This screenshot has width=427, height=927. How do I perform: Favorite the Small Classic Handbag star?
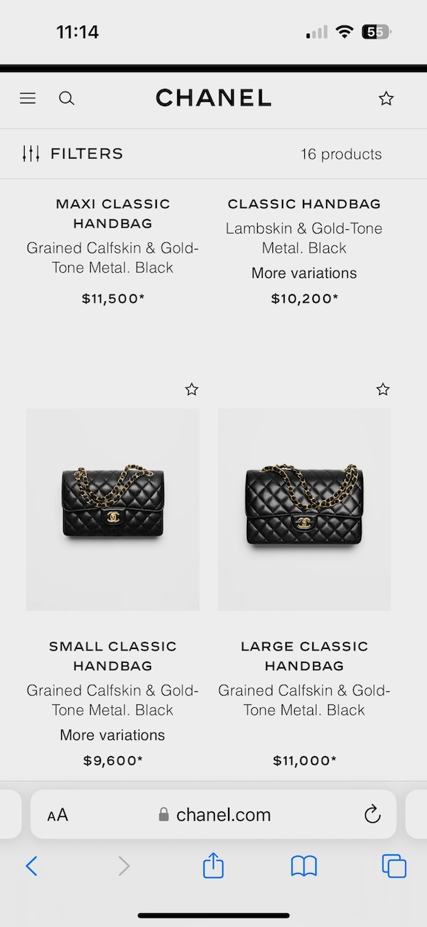[192, 389]
